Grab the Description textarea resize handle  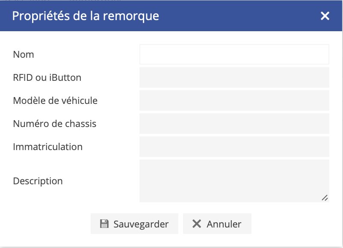click(x=325, y=198)
